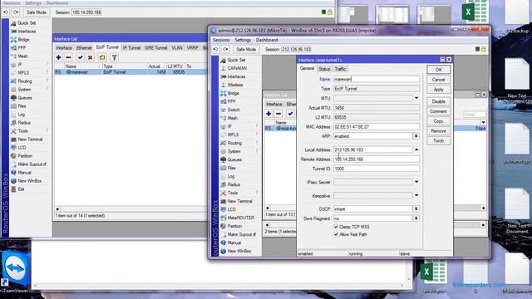
Task: Select the GRE Tunnel tab in back window
Action: (155, 48)
